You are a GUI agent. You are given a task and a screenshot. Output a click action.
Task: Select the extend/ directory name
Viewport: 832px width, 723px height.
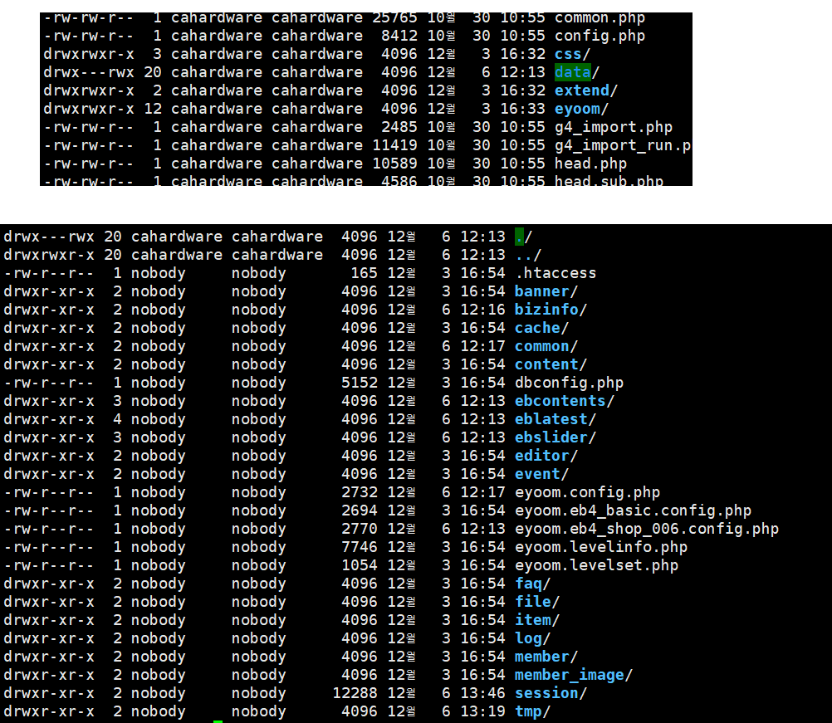(x=585, y=90)
